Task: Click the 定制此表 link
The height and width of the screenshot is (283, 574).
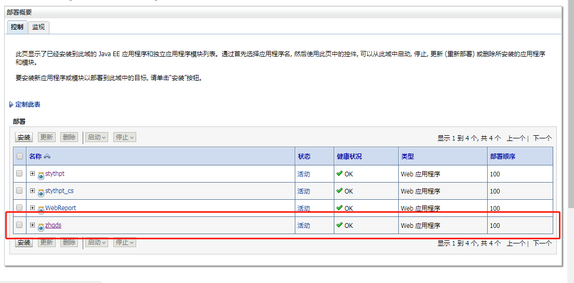Action: click(x=28, y=105)
